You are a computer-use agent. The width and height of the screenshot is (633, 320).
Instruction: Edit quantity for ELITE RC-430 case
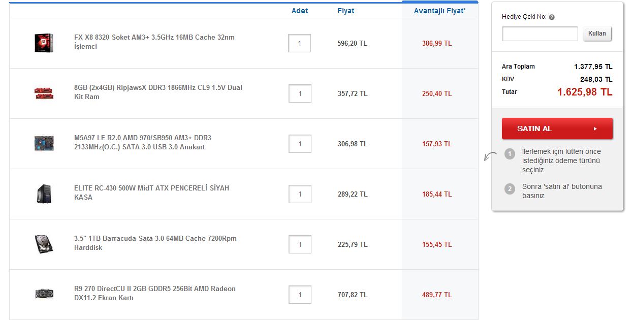[x=299, y=194]
